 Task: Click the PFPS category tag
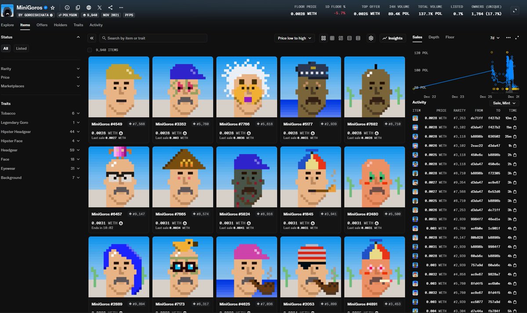click(129, 15)
